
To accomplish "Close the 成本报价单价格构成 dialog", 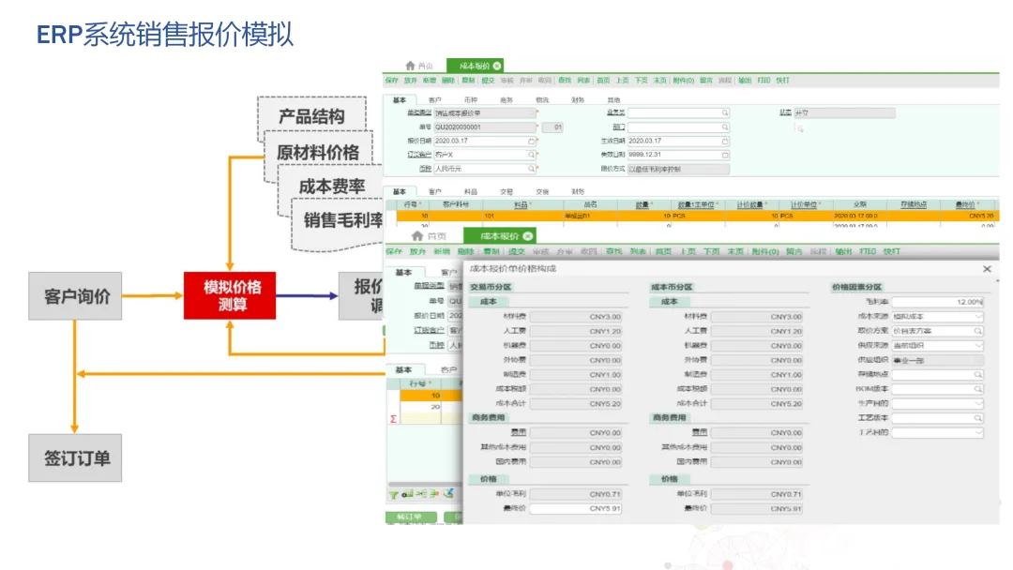I will pos(987,268).
